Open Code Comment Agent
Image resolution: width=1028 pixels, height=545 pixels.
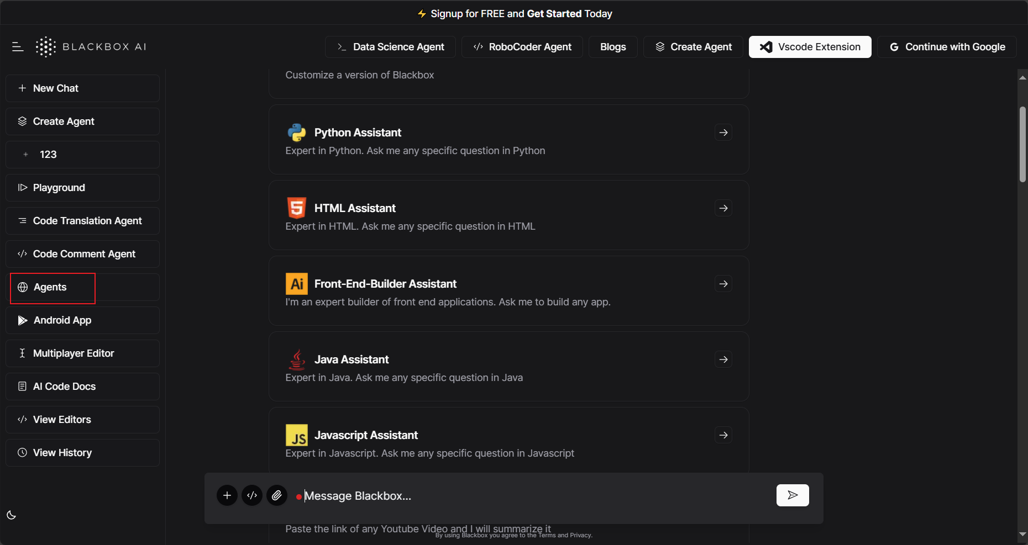(82, 254)
